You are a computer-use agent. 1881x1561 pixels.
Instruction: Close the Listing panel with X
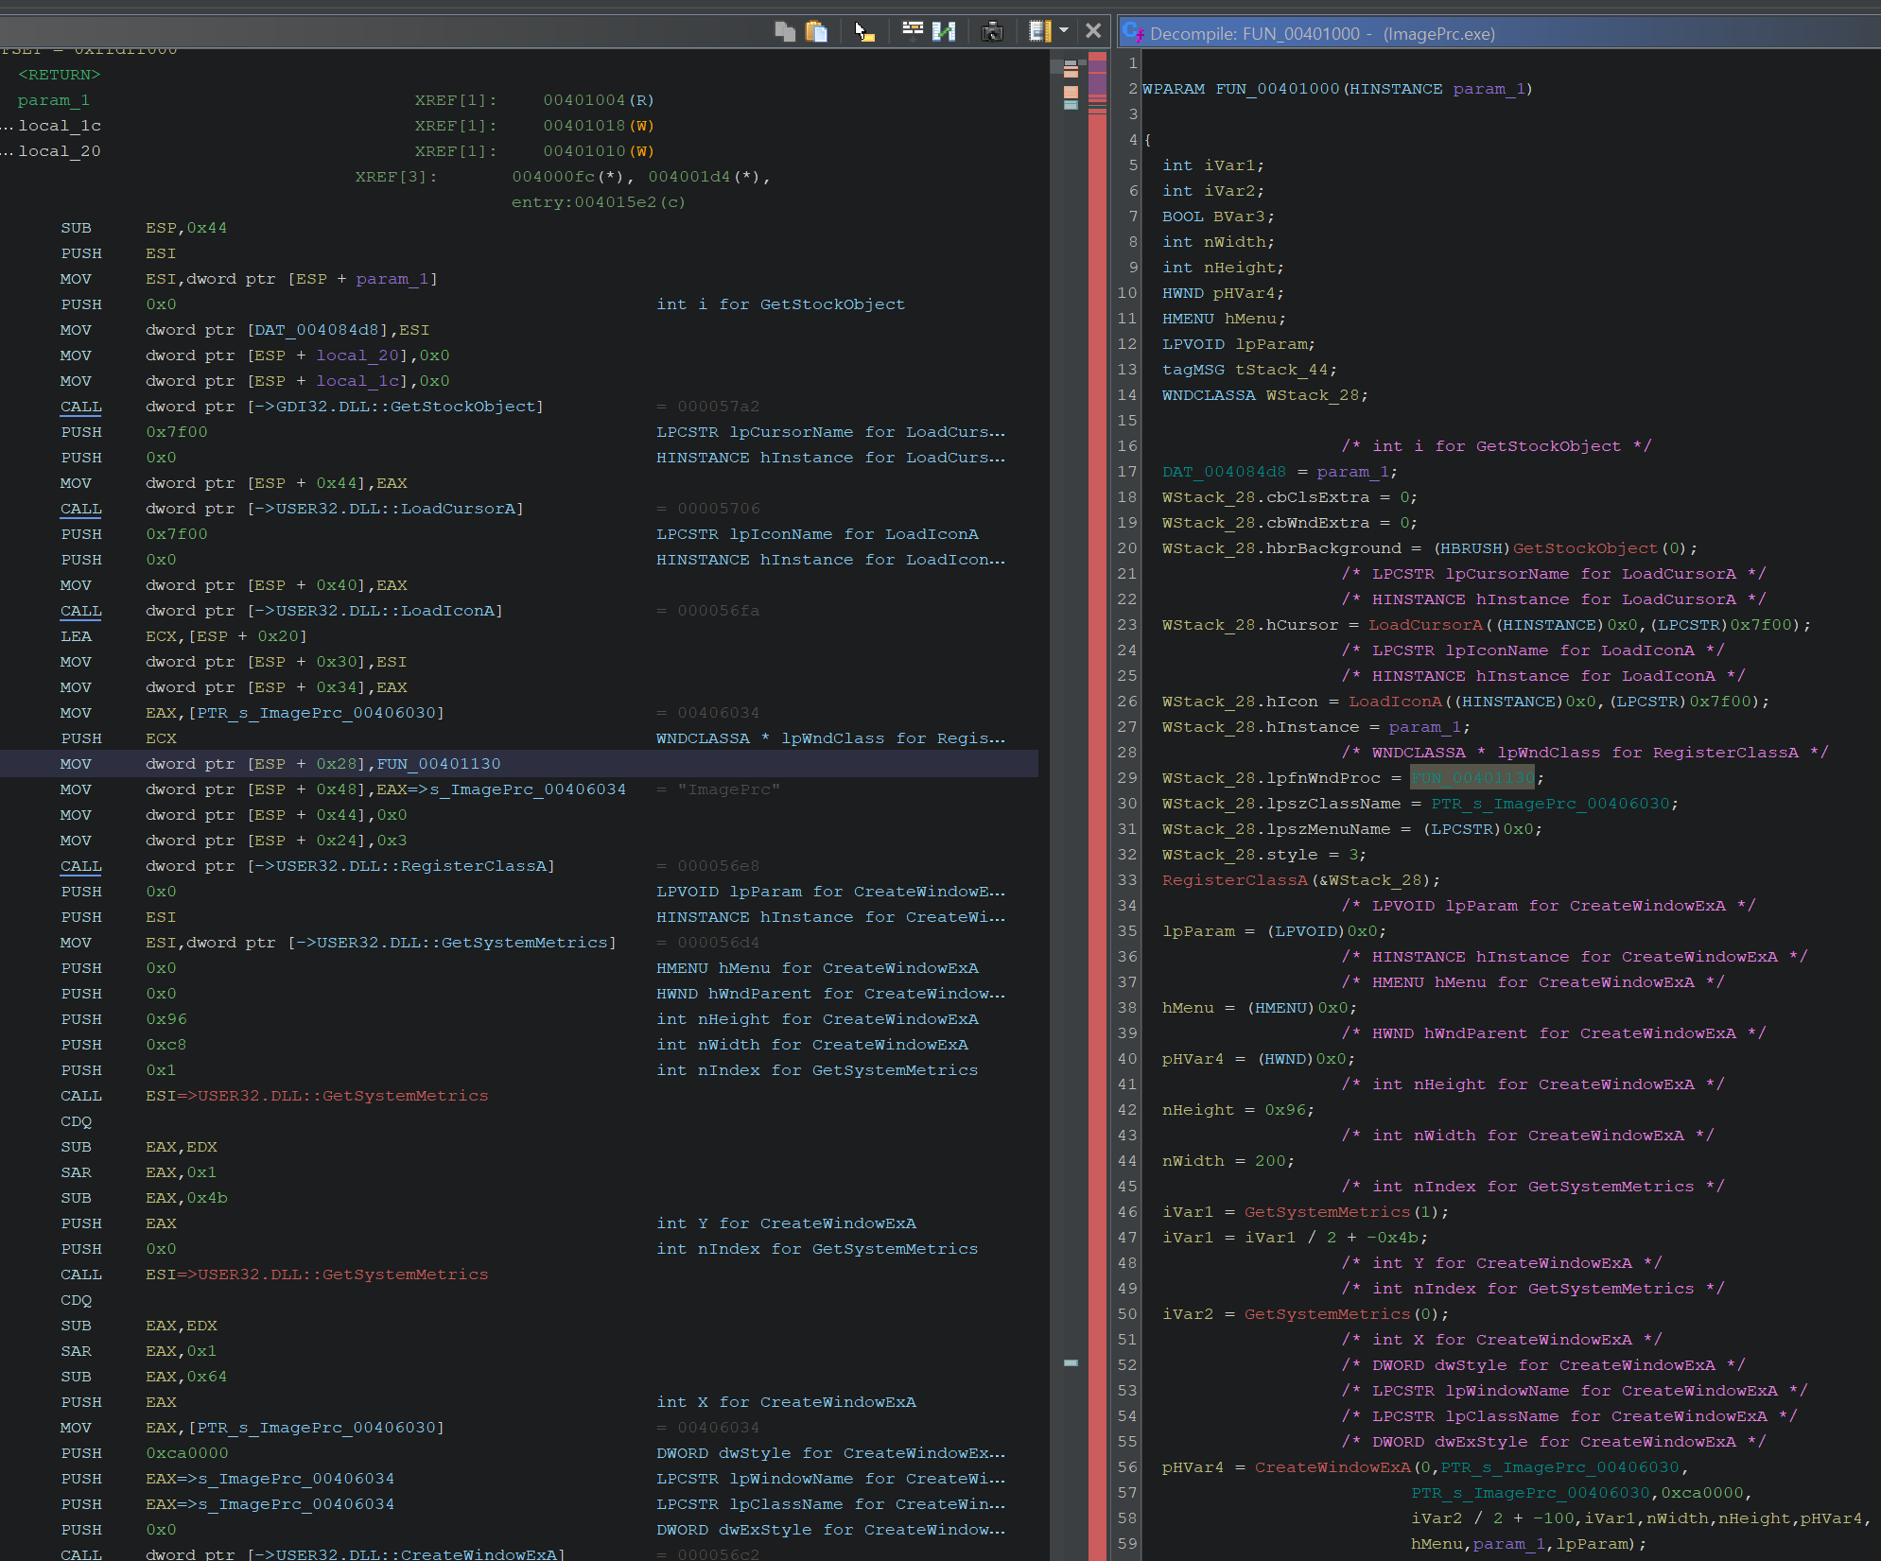[x=1093, y=31]
